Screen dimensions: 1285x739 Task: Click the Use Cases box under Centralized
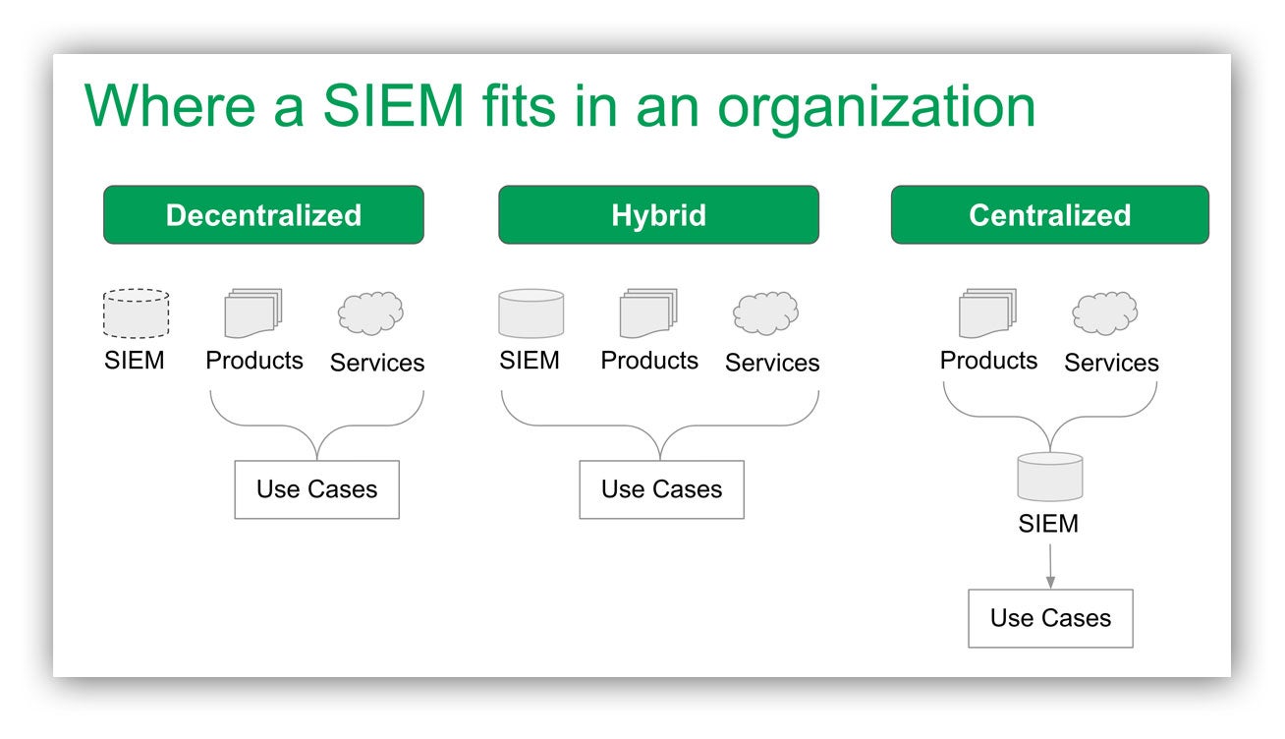pyautogui.click(x=1050, y=618)
